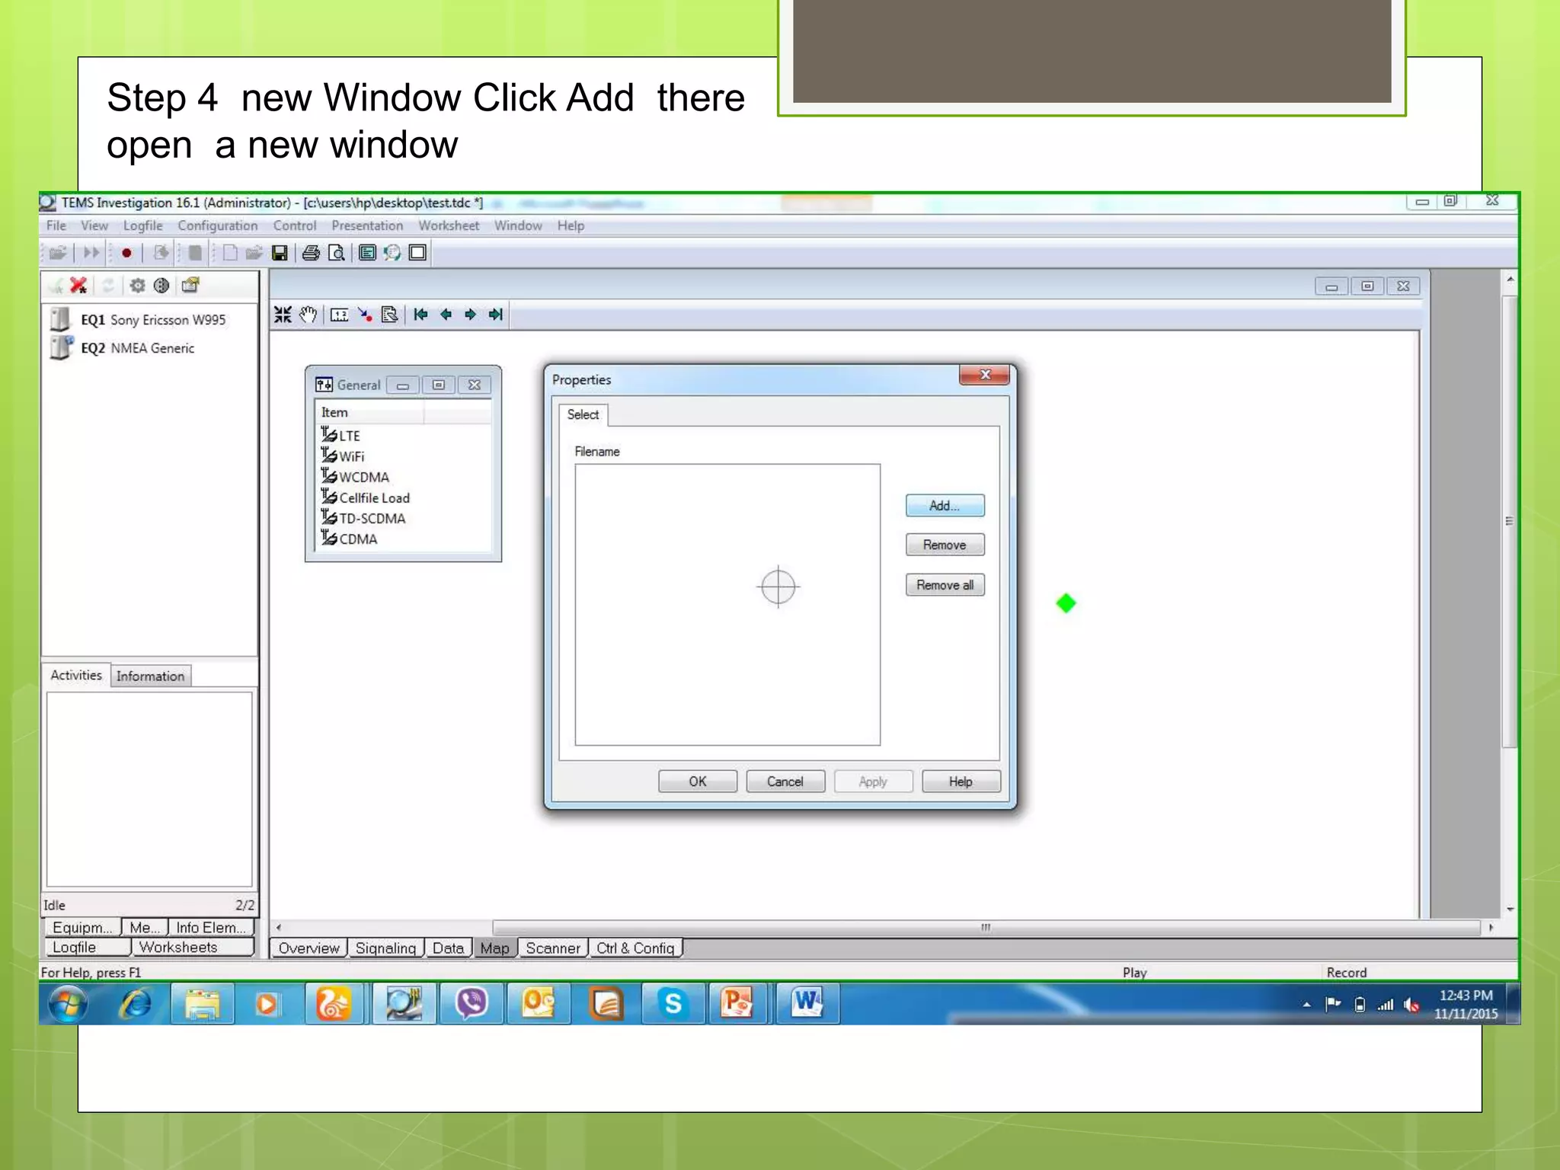
Task: Confirm Properties dialog with OK
Action: (698, 782)
